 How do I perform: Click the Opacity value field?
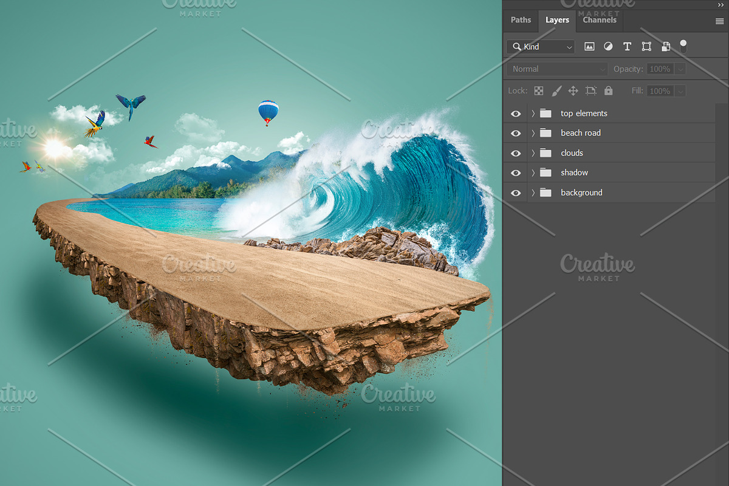(660, 69)
